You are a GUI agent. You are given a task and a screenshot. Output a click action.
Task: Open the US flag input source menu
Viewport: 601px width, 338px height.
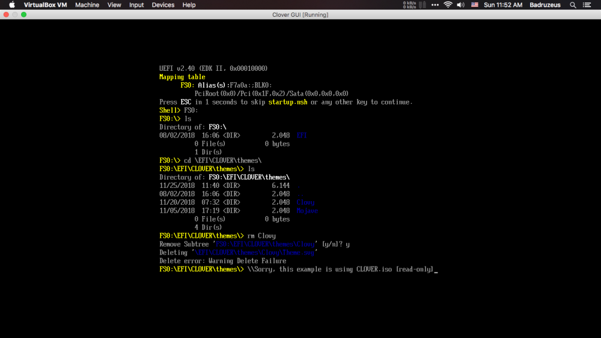click(x=475, y=5)
